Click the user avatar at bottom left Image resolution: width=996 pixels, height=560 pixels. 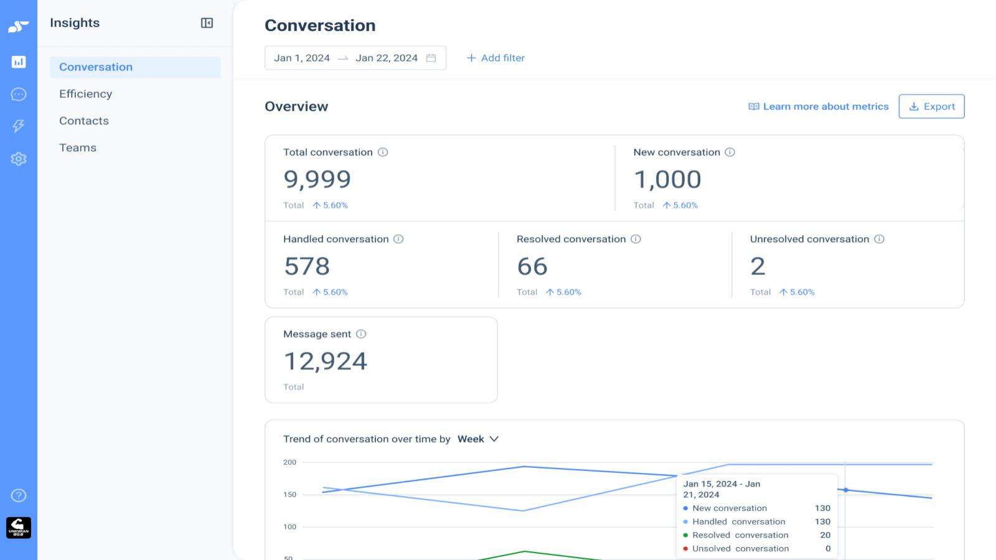coord(19,528)
